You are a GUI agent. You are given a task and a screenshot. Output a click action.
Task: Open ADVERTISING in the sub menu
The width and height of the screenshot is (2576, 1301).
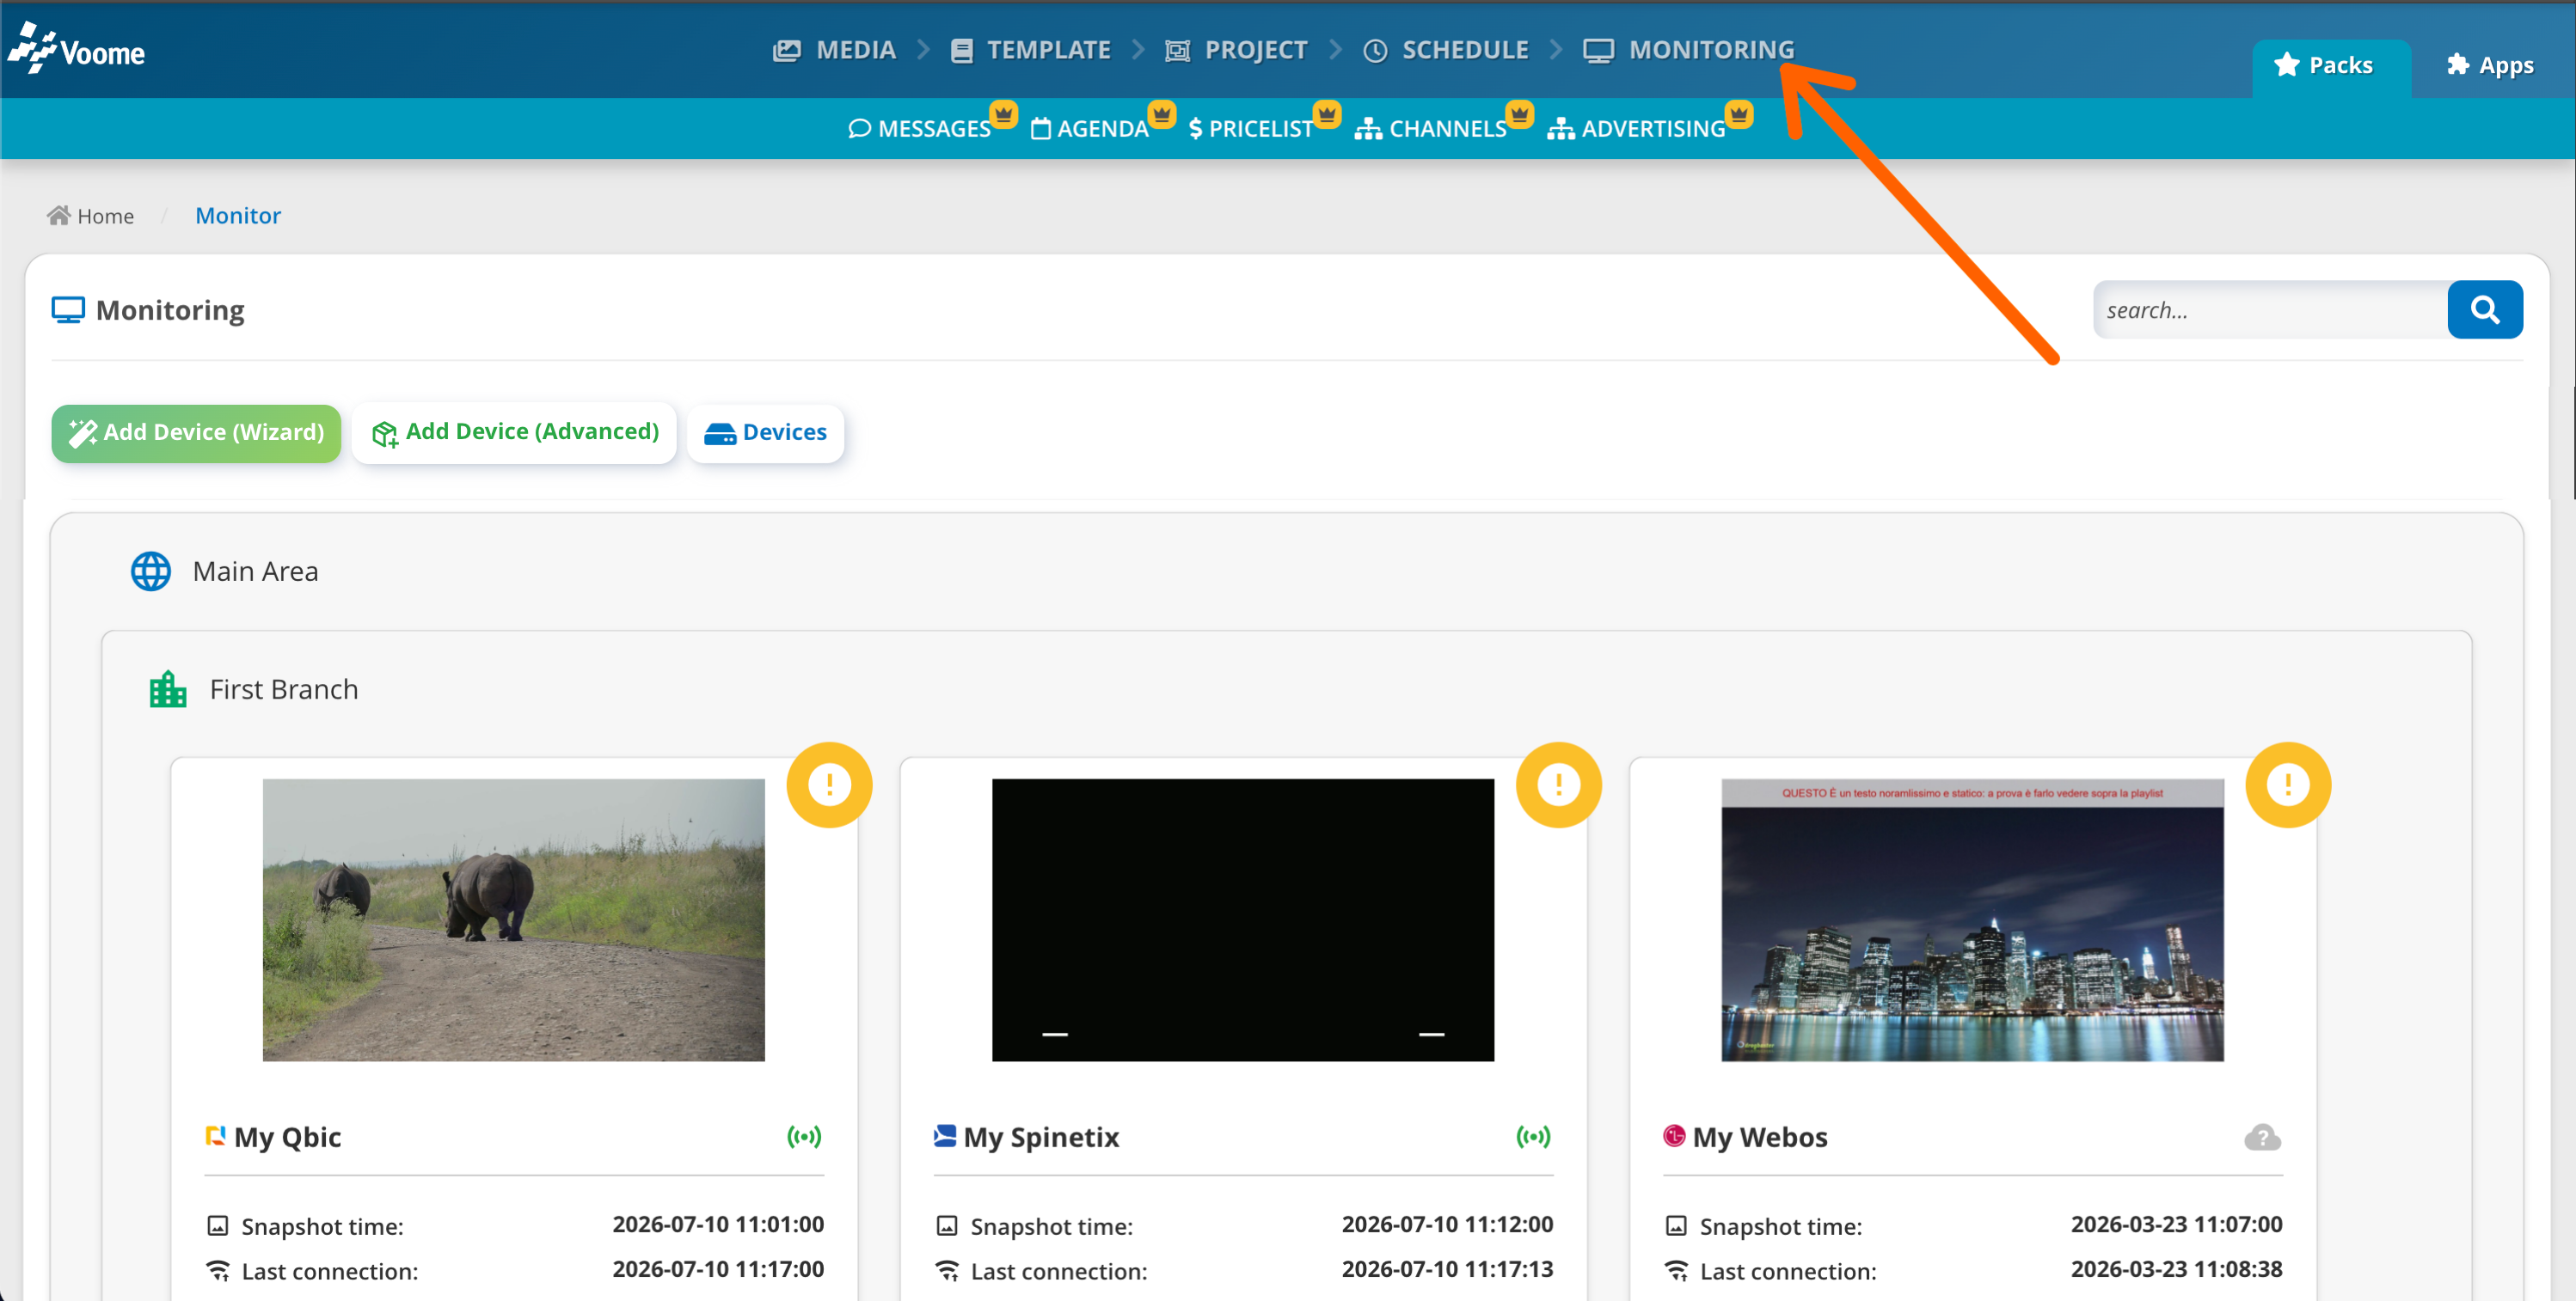pos(1636,129)
